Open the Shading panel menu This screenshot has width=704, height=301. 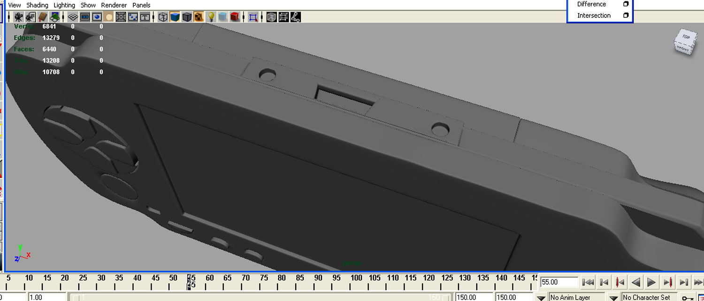(x=38, y=5)
